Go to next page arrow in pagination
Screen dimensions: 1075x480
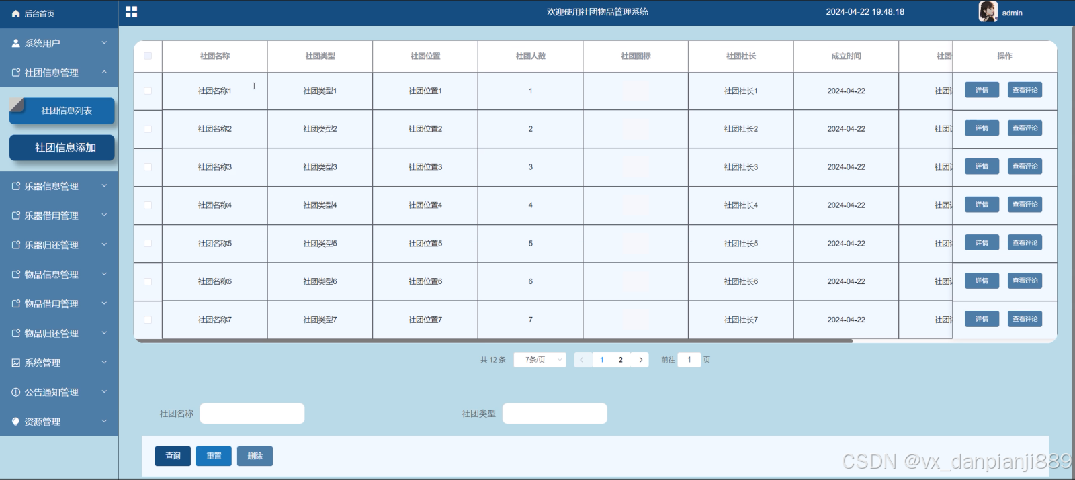(641, 360)
